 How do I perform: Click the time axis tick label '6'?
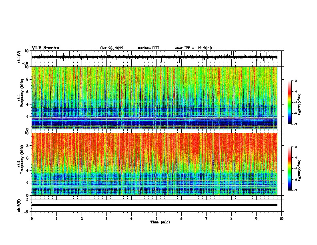(x=181, y=219)
